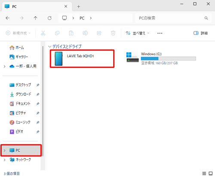Open ドキュメント in the sidebar
215x177 pixels.
click(x=20, y=103)
